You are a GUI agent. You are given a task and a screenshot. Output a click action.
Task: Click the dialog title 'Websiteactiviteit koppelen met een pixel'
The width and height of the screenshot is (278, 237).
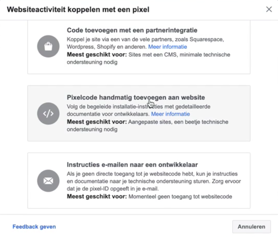tap(78, 9)
